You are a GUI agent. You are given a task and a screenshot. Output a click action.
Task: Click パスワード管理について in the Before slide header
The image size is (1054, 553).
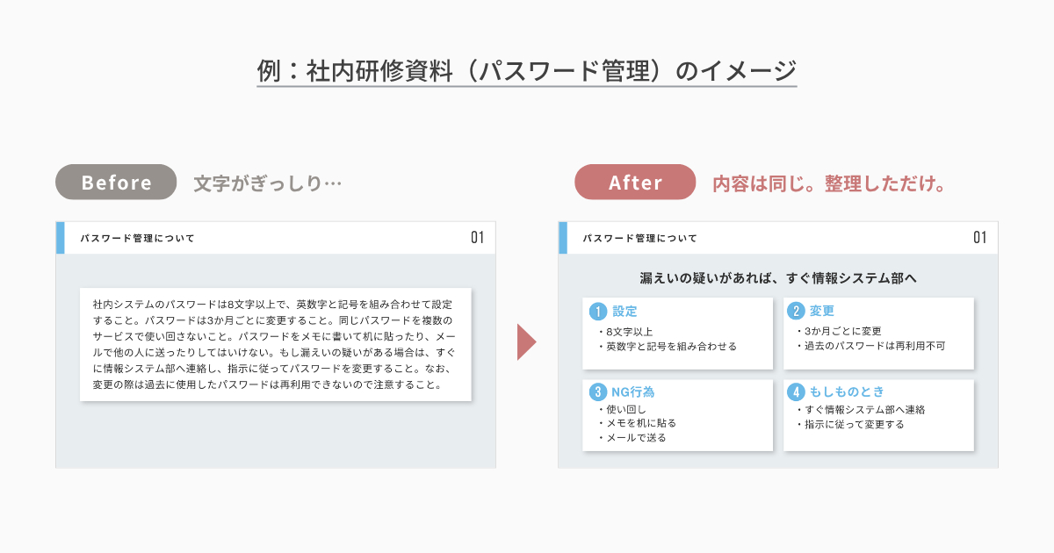coord(137,238)
